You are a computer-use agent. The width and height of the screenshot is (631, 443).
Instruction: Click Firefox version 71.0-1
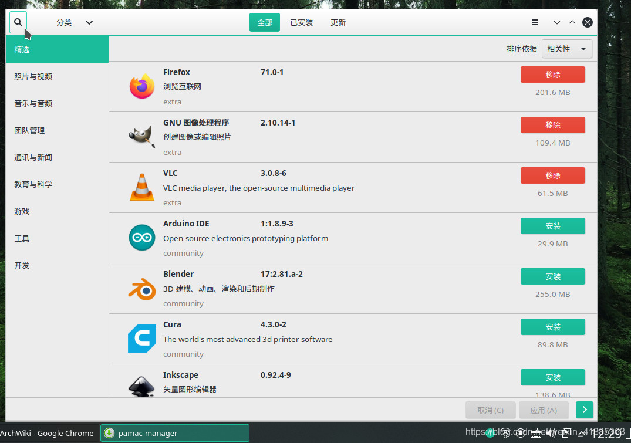click(272, 72)
